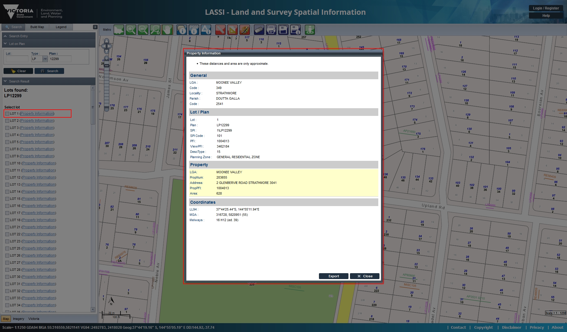Select the Victoria basemap tab

pyautogui.click(x=34, y=319)
